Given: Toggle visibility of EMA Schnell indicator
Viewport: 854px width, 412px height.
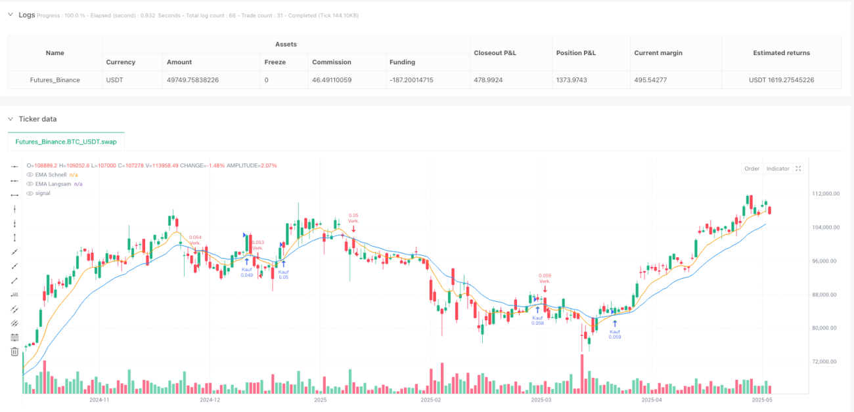Looking at the screenshot, I should (x=29, y=175).
